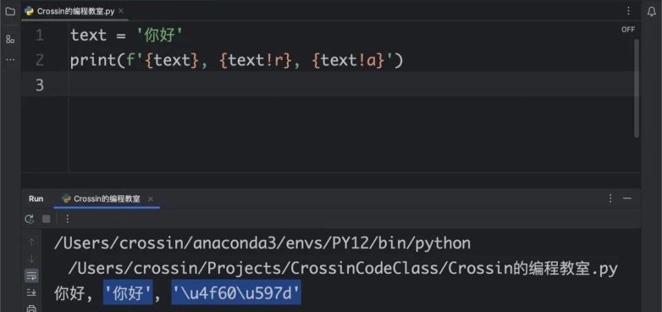Screen dimensions: 662x312
Task: Open editor tab options menu
Action: coord(628,11)
